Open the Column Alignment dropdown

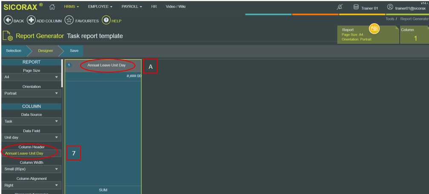click(x=32, y=185)
